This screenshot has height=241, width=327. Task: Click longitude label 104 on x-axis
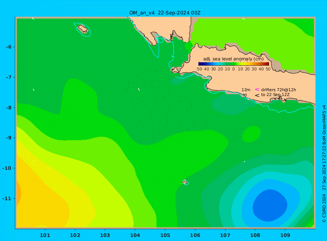[x=135, y=235]
